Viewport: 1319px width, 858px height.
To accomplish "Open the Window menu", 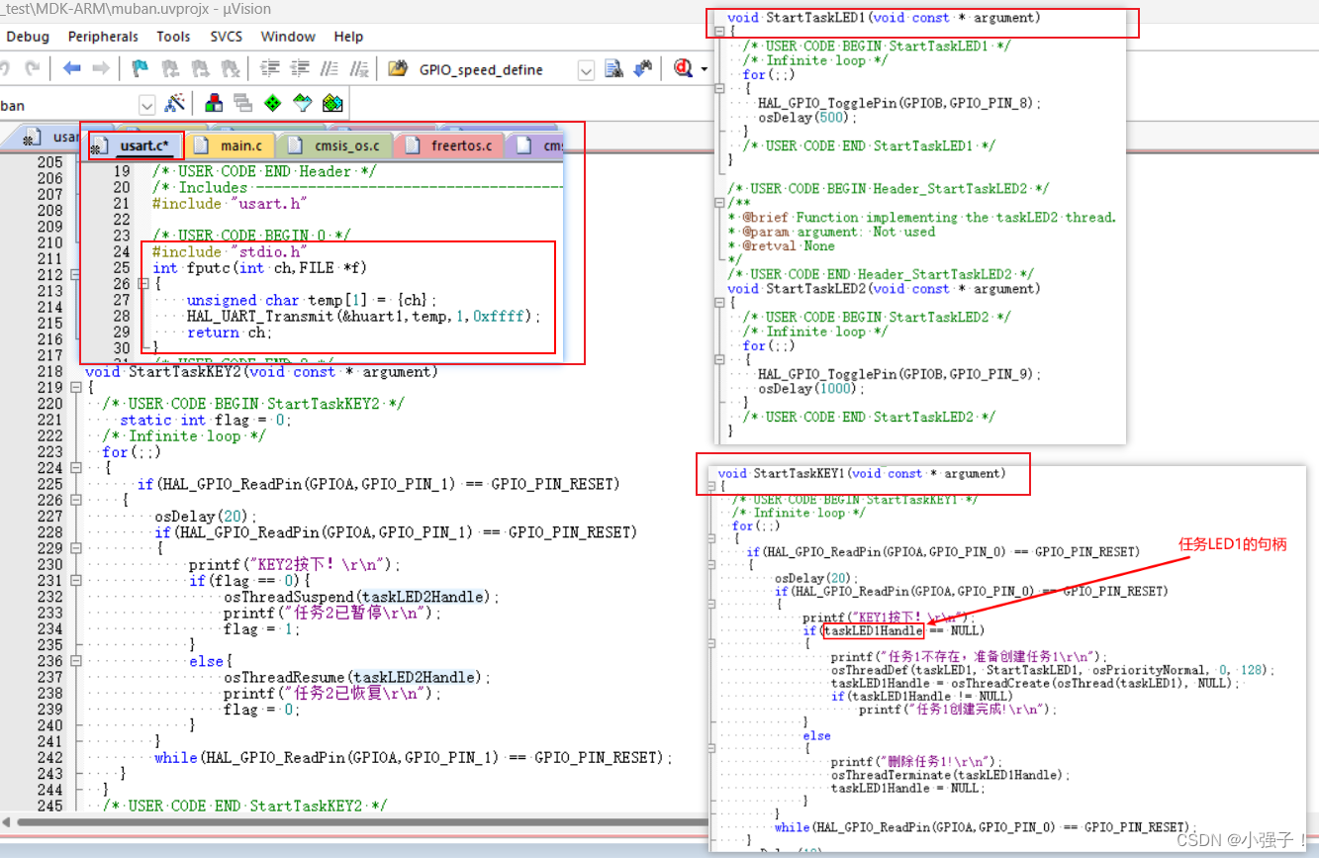I will point(288,36).
